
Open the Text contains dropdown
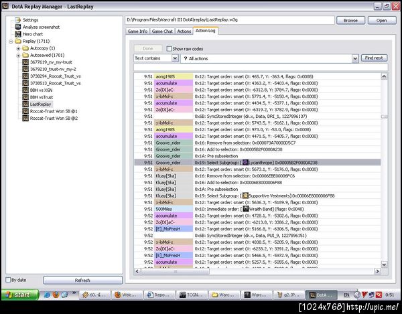(x=175, y=58)
